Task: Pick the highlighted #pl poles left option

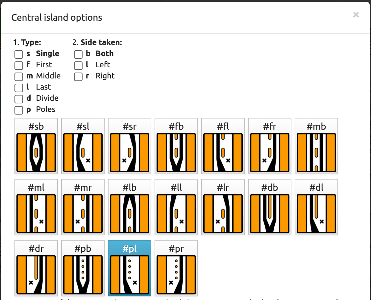Action: pos(130,268)
